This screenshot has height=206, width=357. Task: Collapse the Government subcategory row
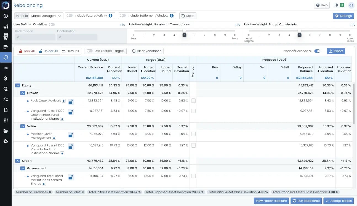[x=23, y=168]
